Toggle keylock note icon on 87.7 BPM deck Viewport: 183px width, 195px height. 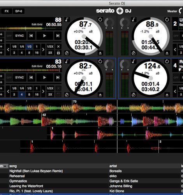[67, 19]
